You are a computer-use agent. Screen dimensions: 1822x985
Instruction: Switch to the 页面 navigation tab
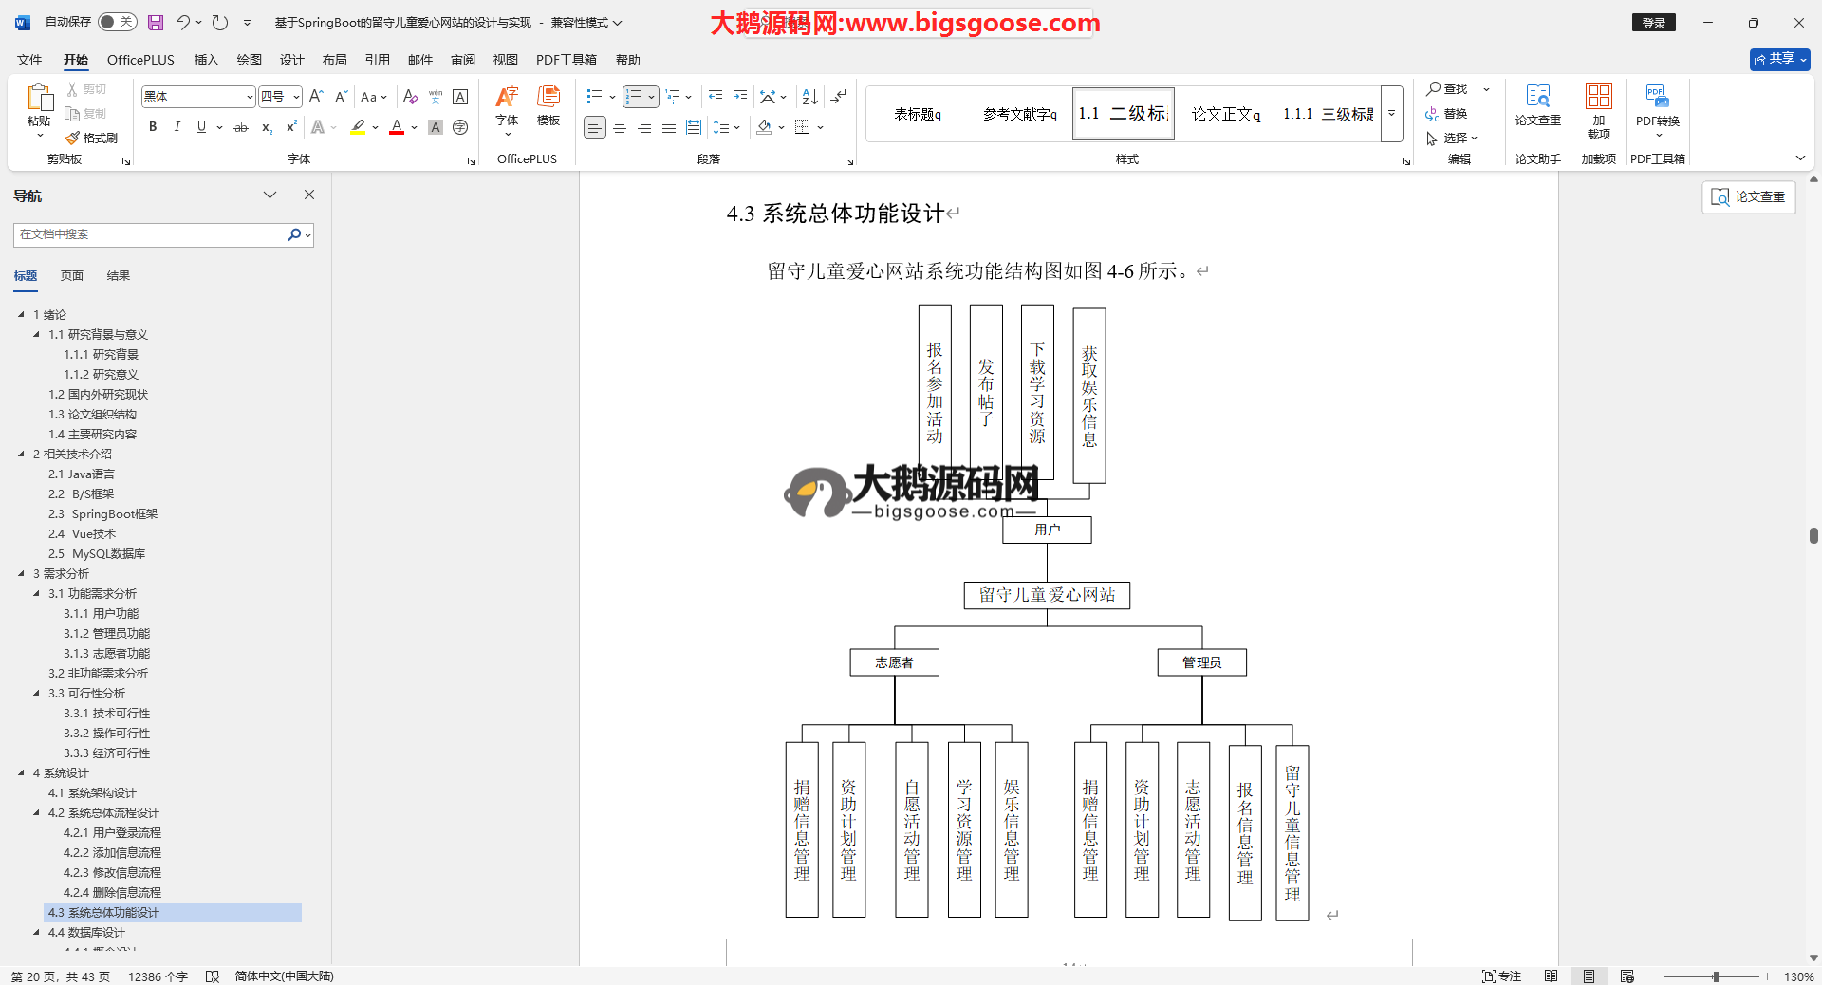[72, 276]
